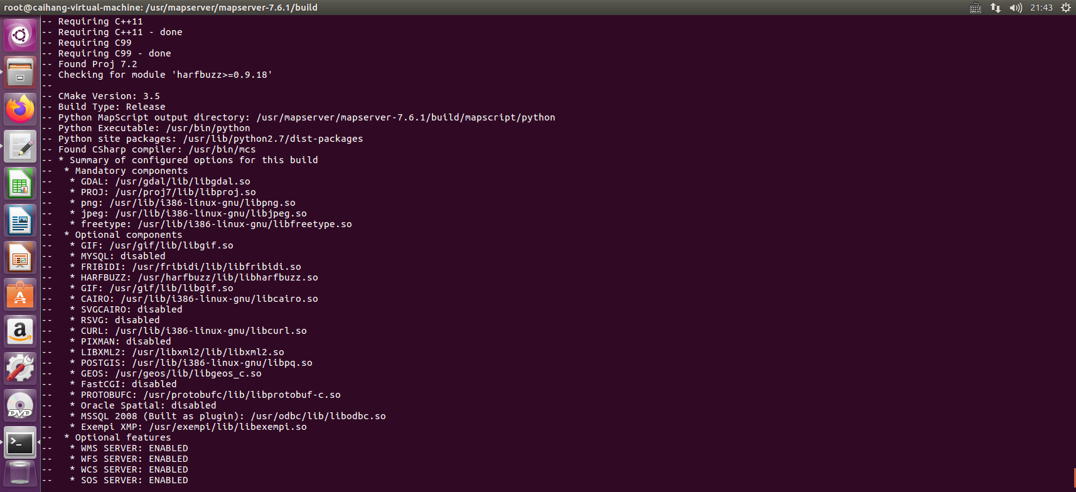
Task: Open the DVD disc burner icon
Action: click(20, 405)
